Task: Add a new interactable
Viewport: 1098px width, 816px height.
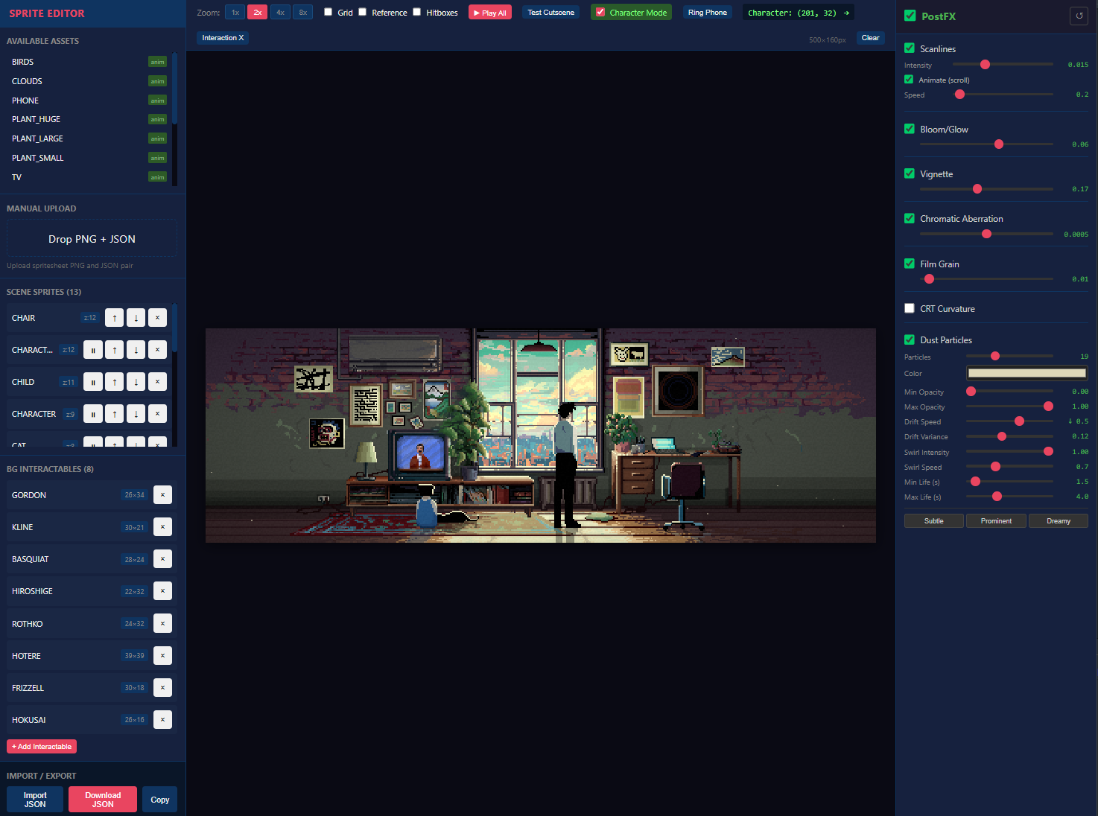Action: pyautogui.click(x=41, y=746)
